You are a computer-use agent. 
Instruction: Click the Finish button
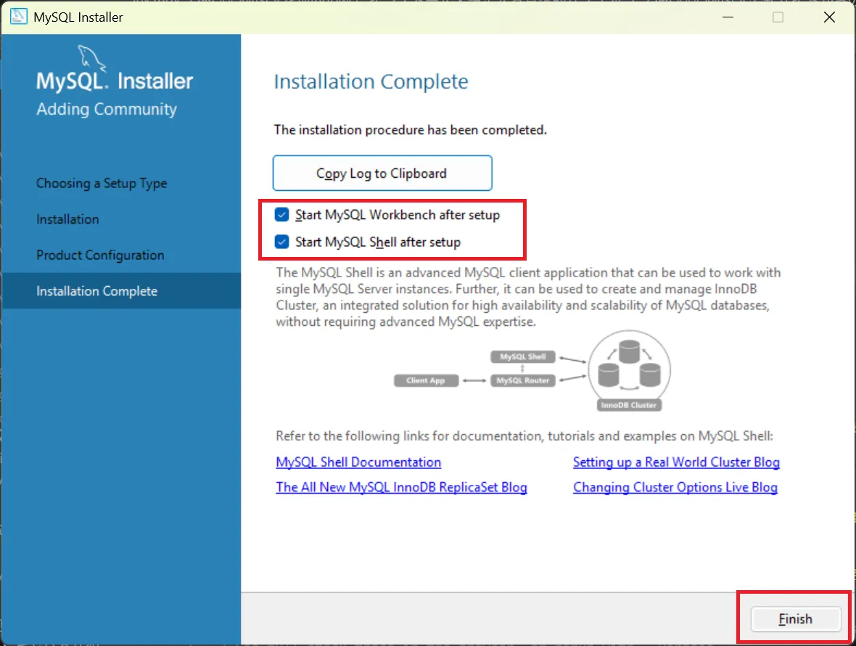pos(794,619)
